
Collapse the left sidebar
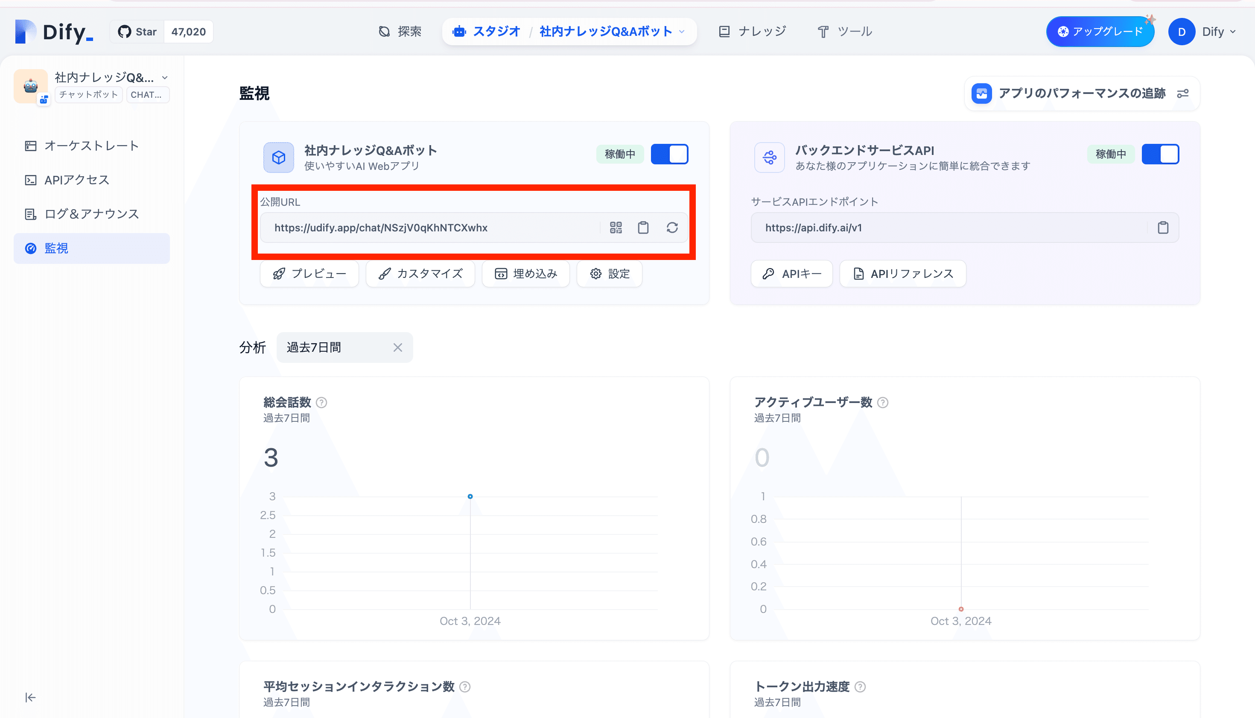pos(31,697)
